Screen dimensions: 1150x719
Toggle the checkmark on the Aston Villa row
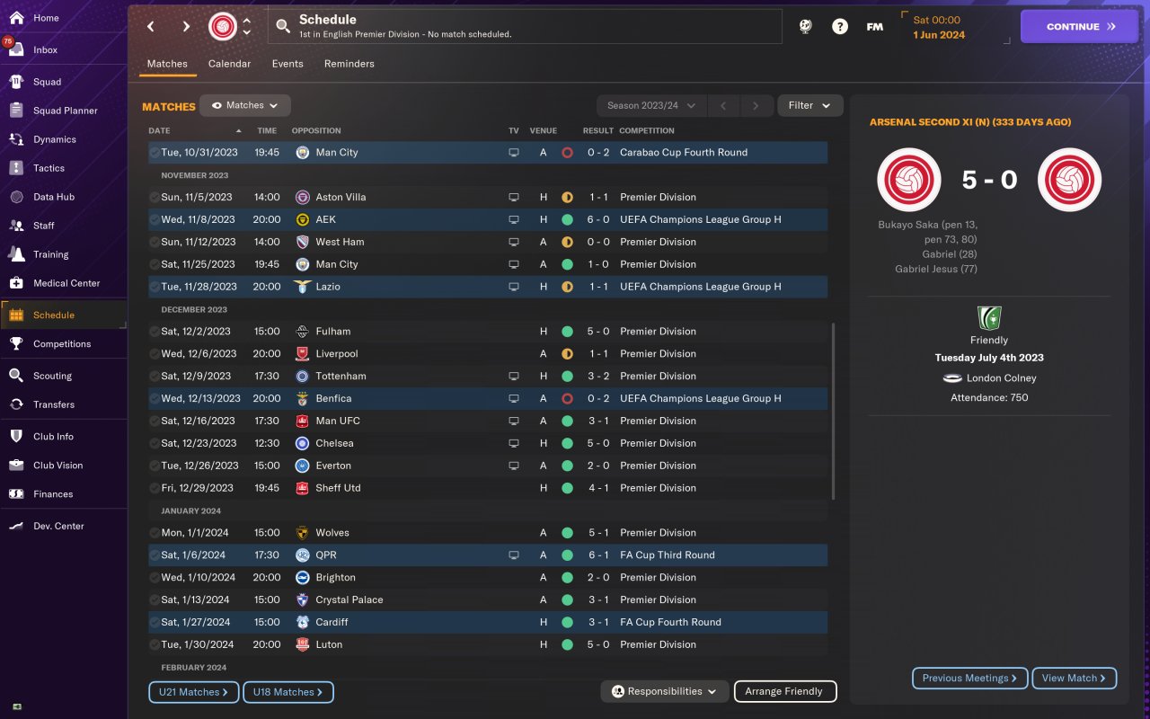click(155, 197)
